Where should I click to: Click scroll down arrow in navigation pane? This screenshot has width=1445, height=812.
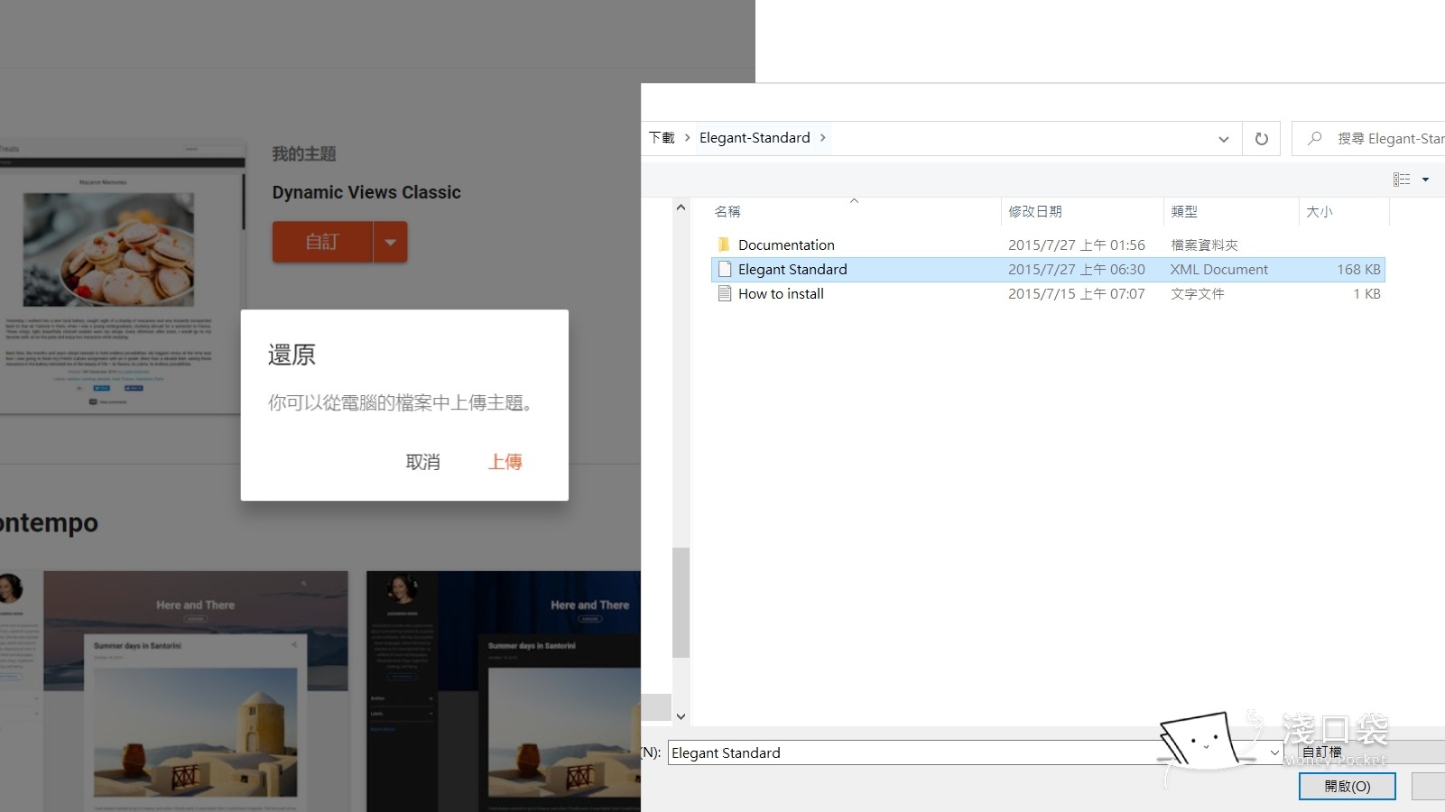coord(681,716)
